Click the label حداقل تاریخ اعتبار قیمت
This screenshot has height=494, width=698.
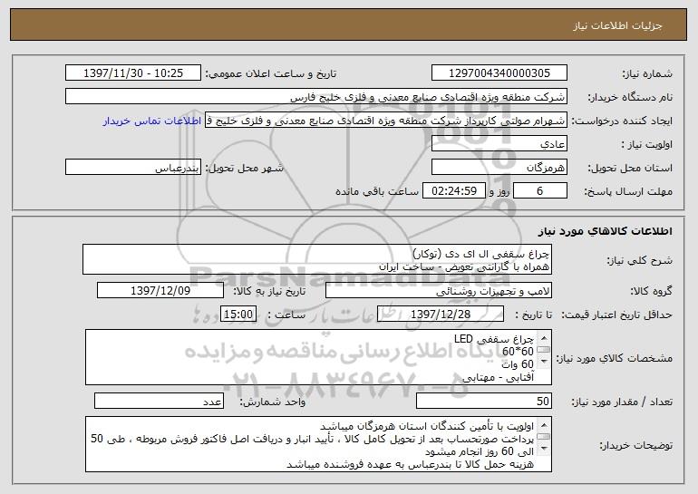click(x=616, y=315)
